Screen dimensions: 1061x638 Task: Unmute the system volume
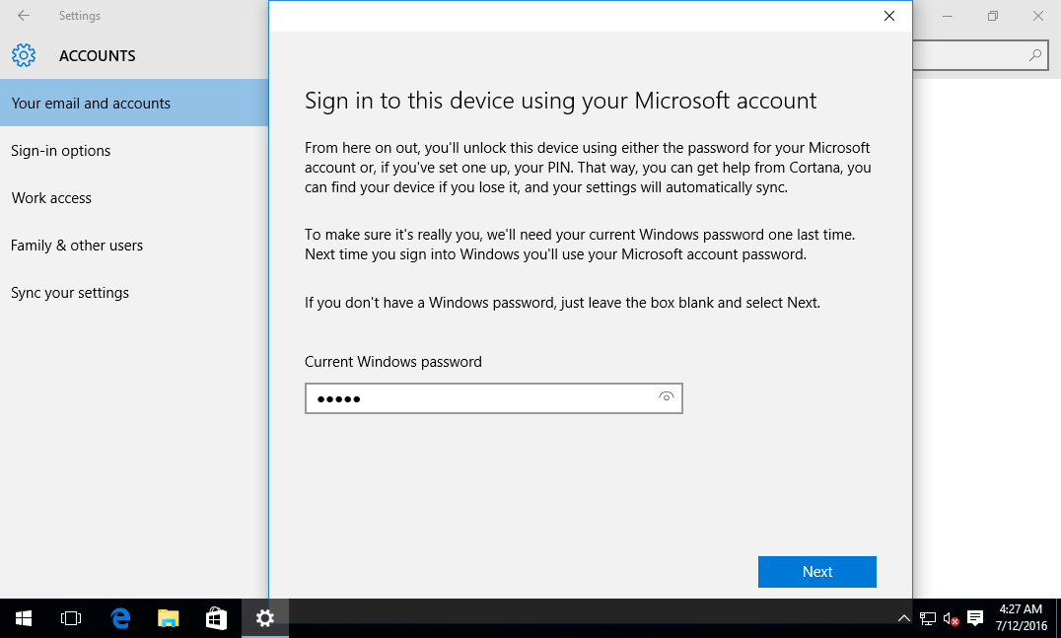point(950,618)
